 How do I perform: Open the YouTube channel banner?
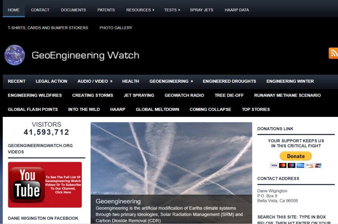(45, 185)
